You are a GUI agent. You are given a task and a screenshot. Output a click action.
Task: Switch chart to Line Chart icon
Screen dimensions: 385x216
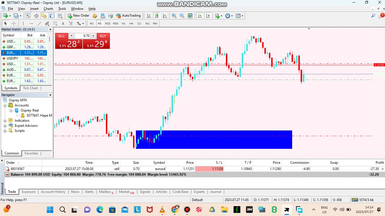click(x=165, y=16)
